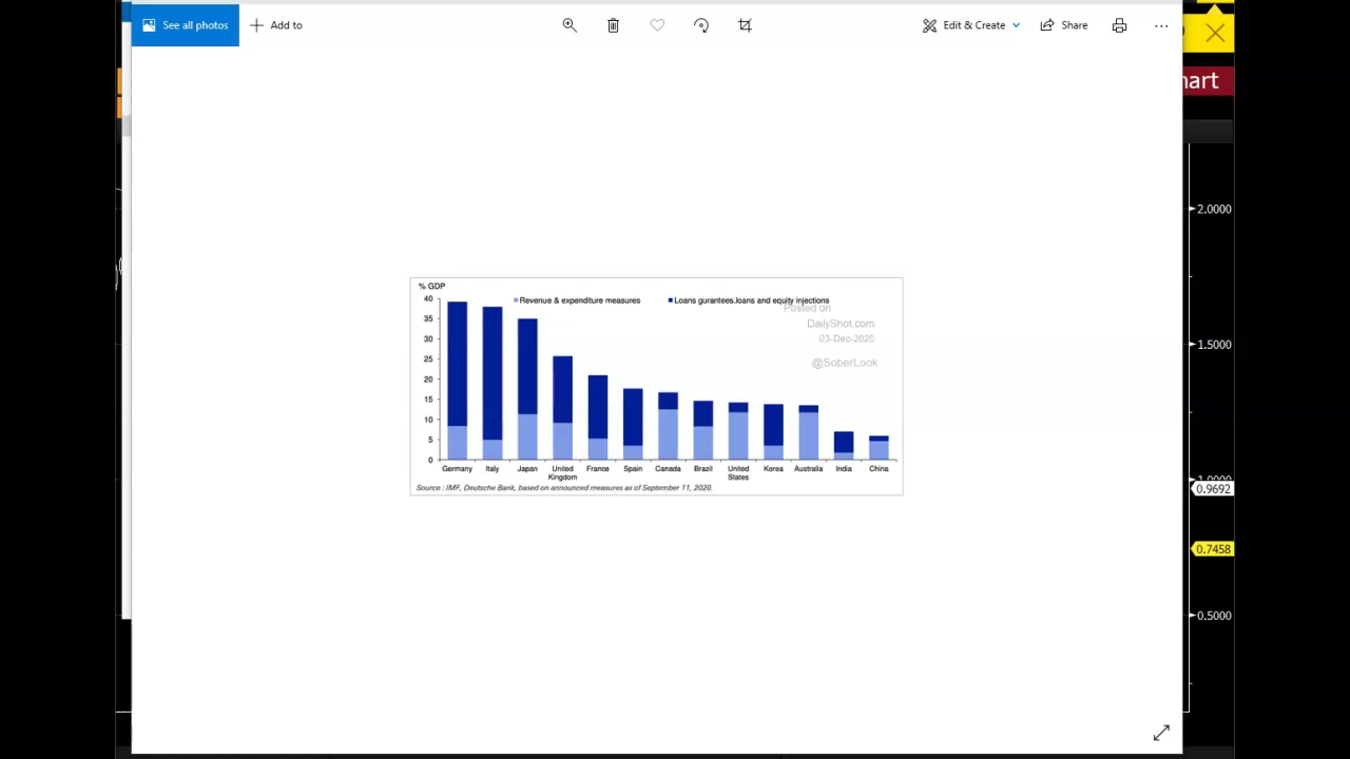The image size is (1350, 759).
Task: Click the Add to button
Action: [276, 25]
